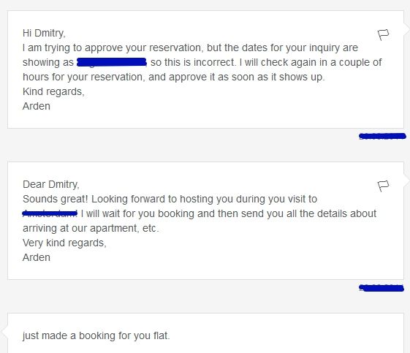Click 'Arden' signature in the first message
Image resolution: width=410 pixels, height=353 pixels.
(37, 106)
